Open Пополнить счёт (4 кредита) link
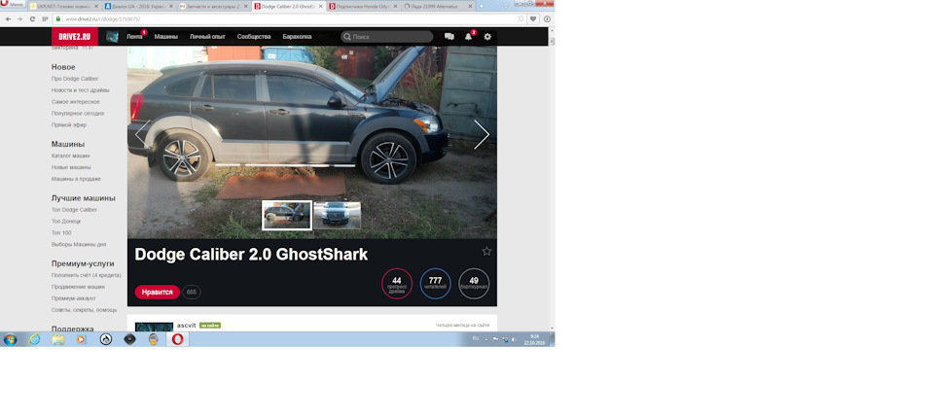This screenshot has width=934, height=417. 86,275
